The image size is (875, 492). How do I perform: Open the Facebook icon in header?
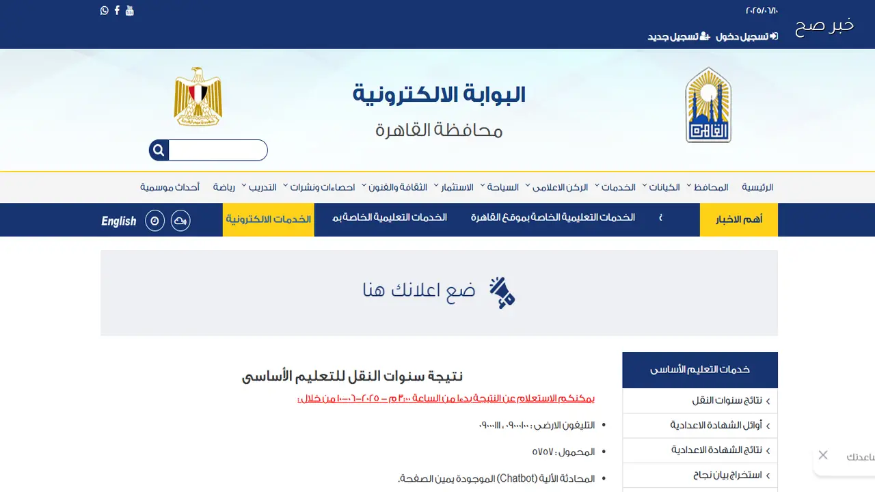click(x=117, y=10)
